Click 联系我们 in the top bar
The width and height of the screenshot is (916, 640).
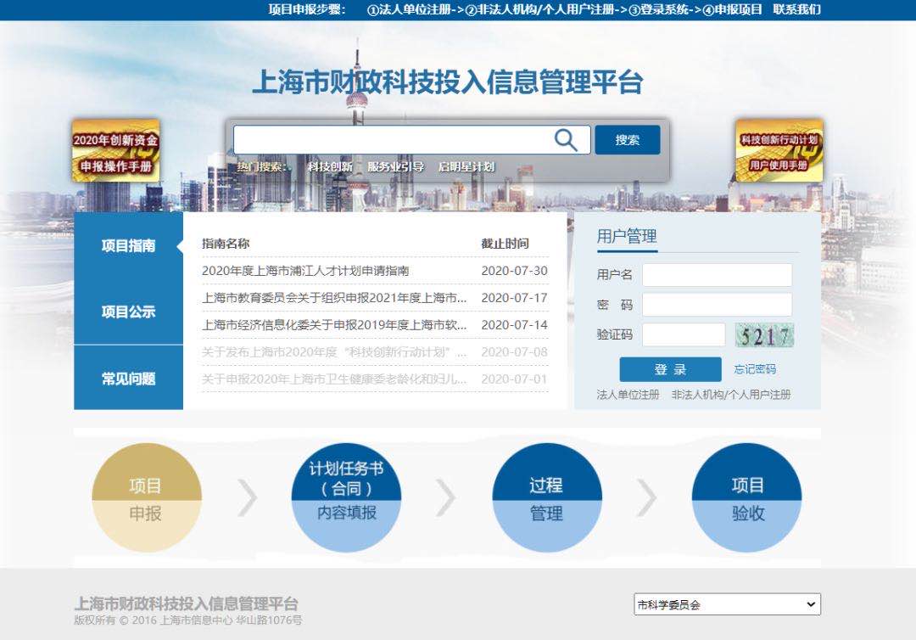(x=796, y=9)
